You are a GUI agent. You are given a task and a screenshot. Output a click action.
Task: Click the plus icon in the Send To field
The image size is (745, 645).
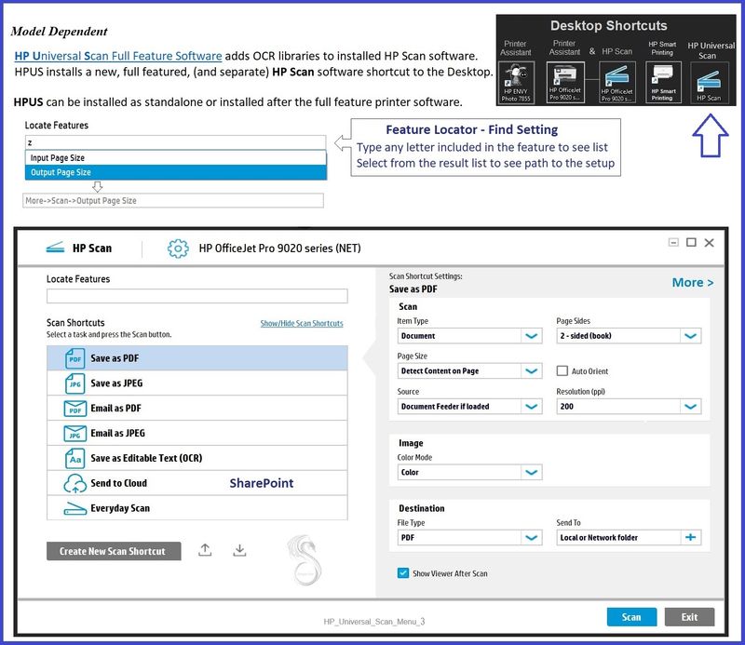point(691,538)
